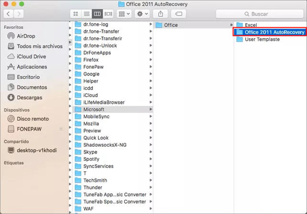Select FONEPAW drive in sidebar

[24, 129]
